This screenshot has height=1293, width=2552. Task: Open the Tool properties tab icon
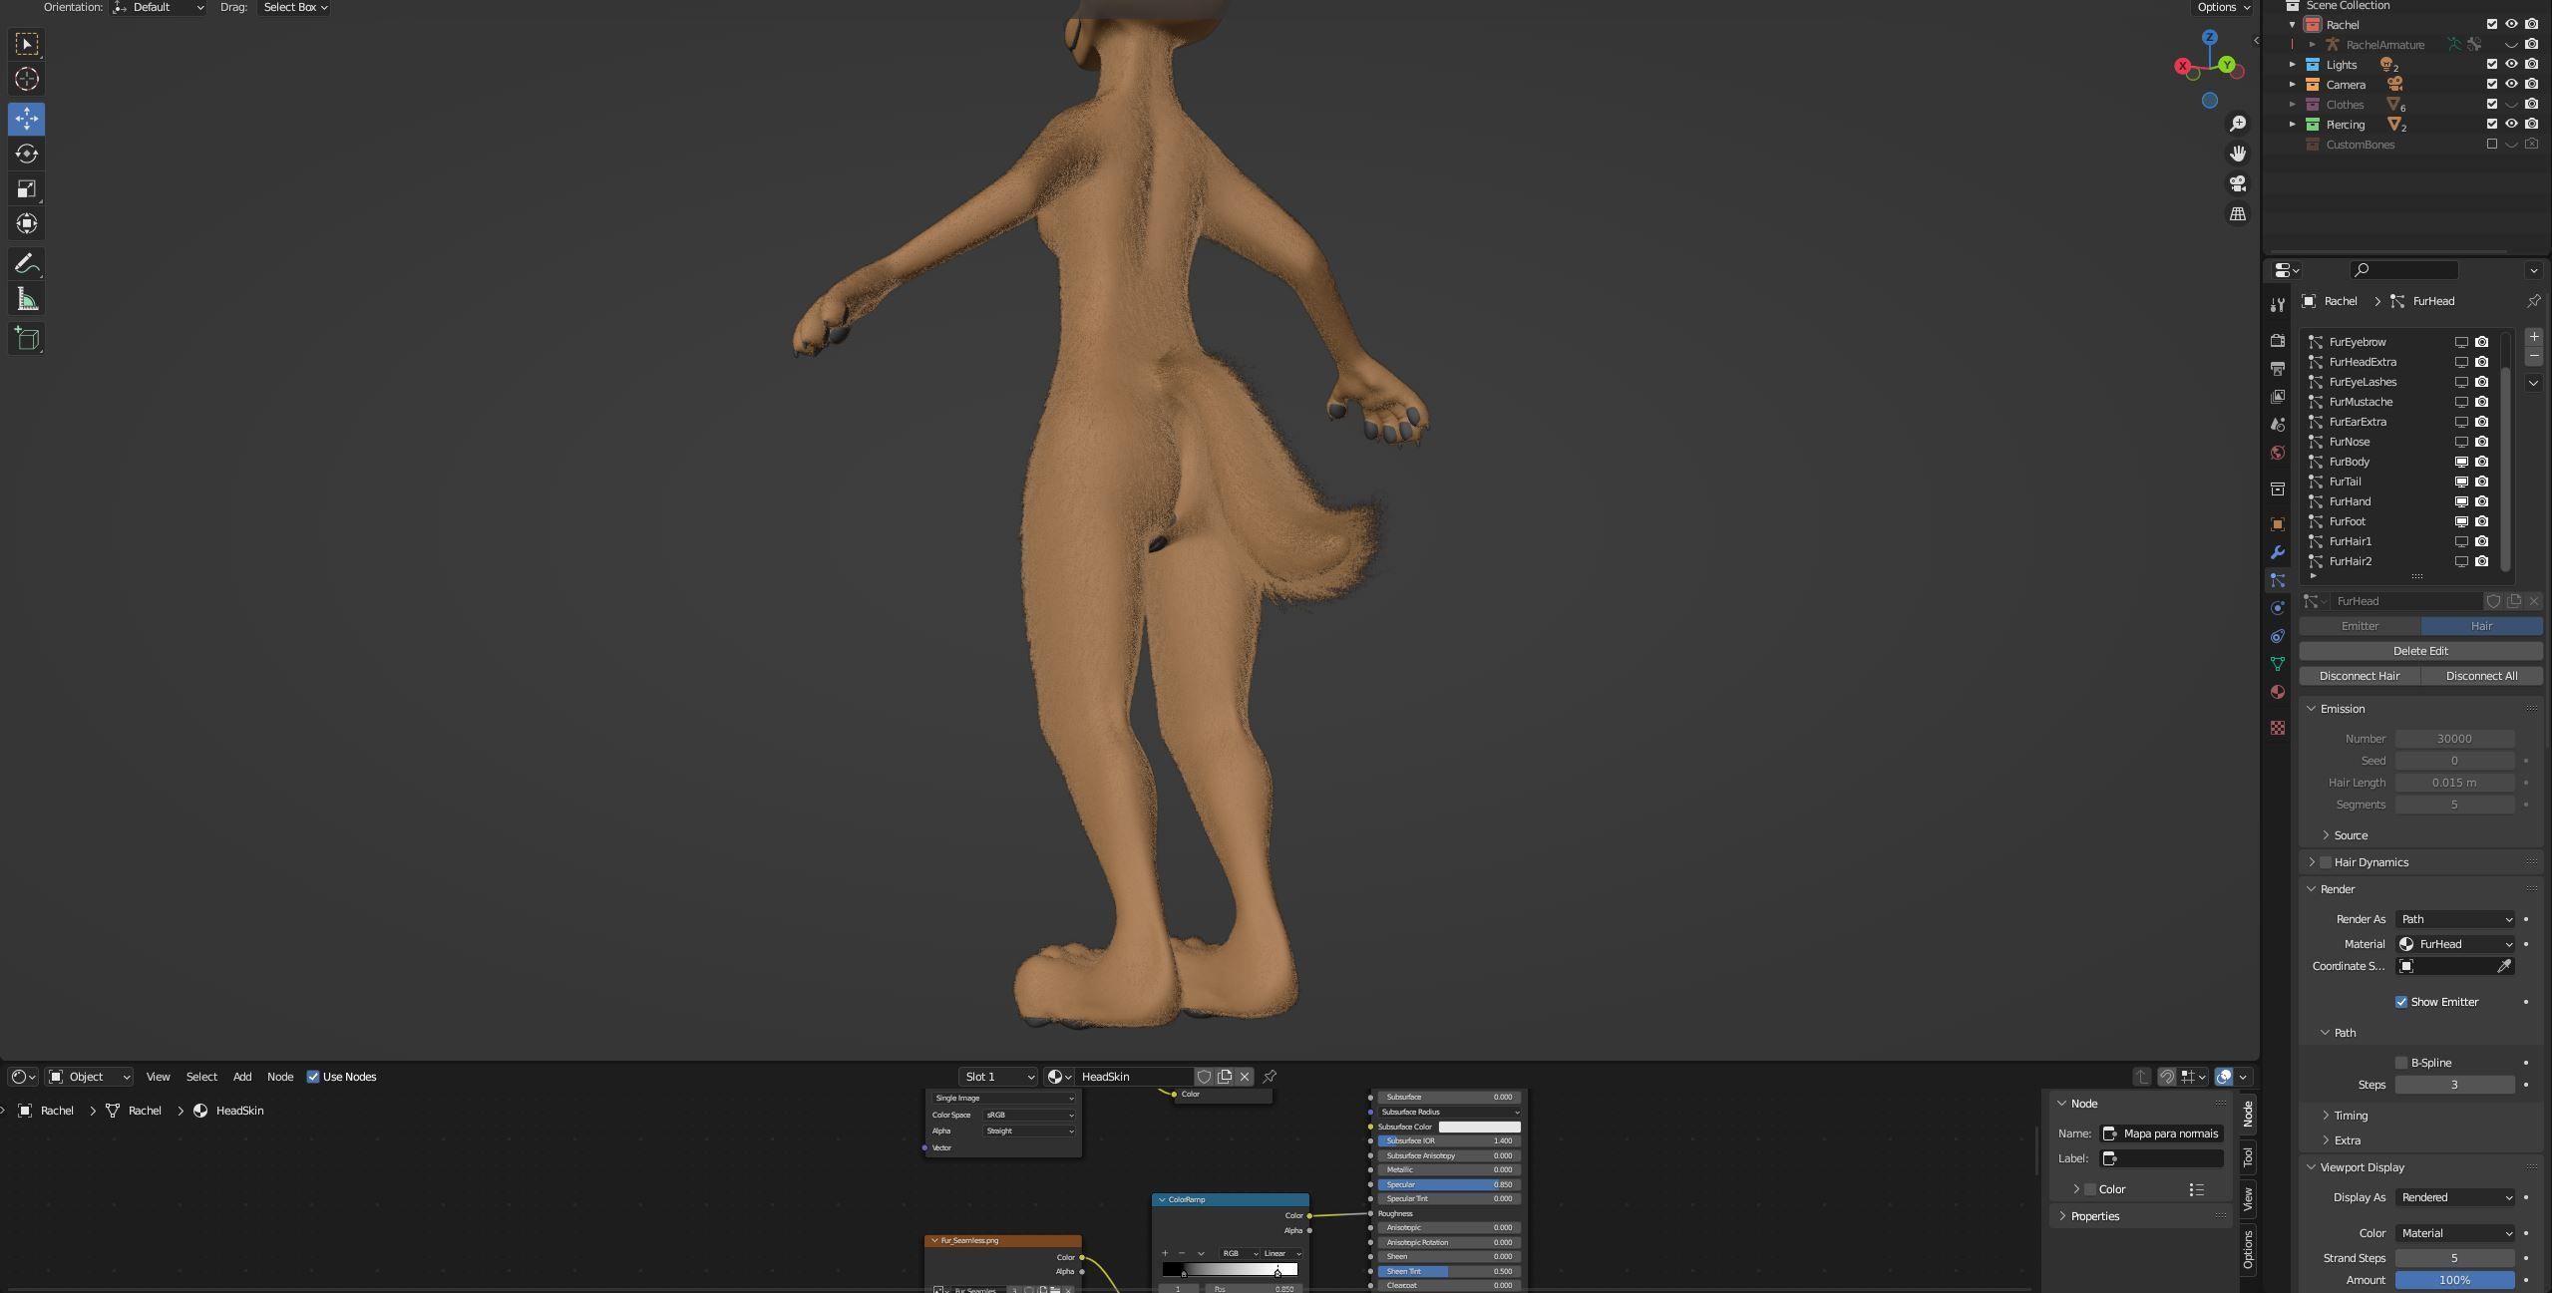click(2277, 304)
